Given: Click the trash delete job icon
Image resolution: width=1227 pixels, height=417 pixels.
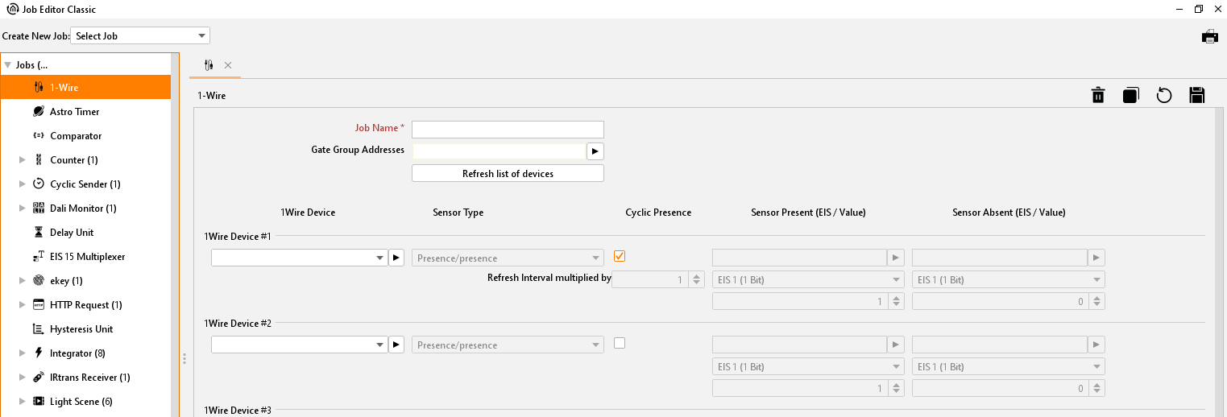Looking at the screenshot, I should click(1097, 96).
